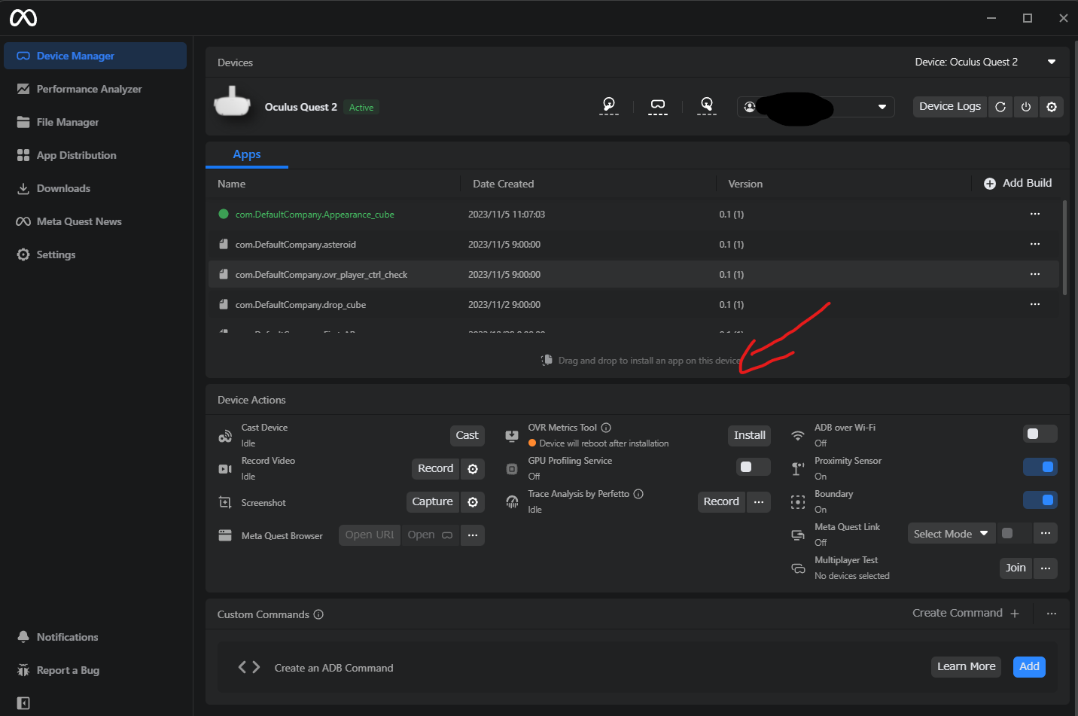
Task: Open options for ovr_player_ctrl_check app
Action: pyautogui.click(x=1035, y=274)
